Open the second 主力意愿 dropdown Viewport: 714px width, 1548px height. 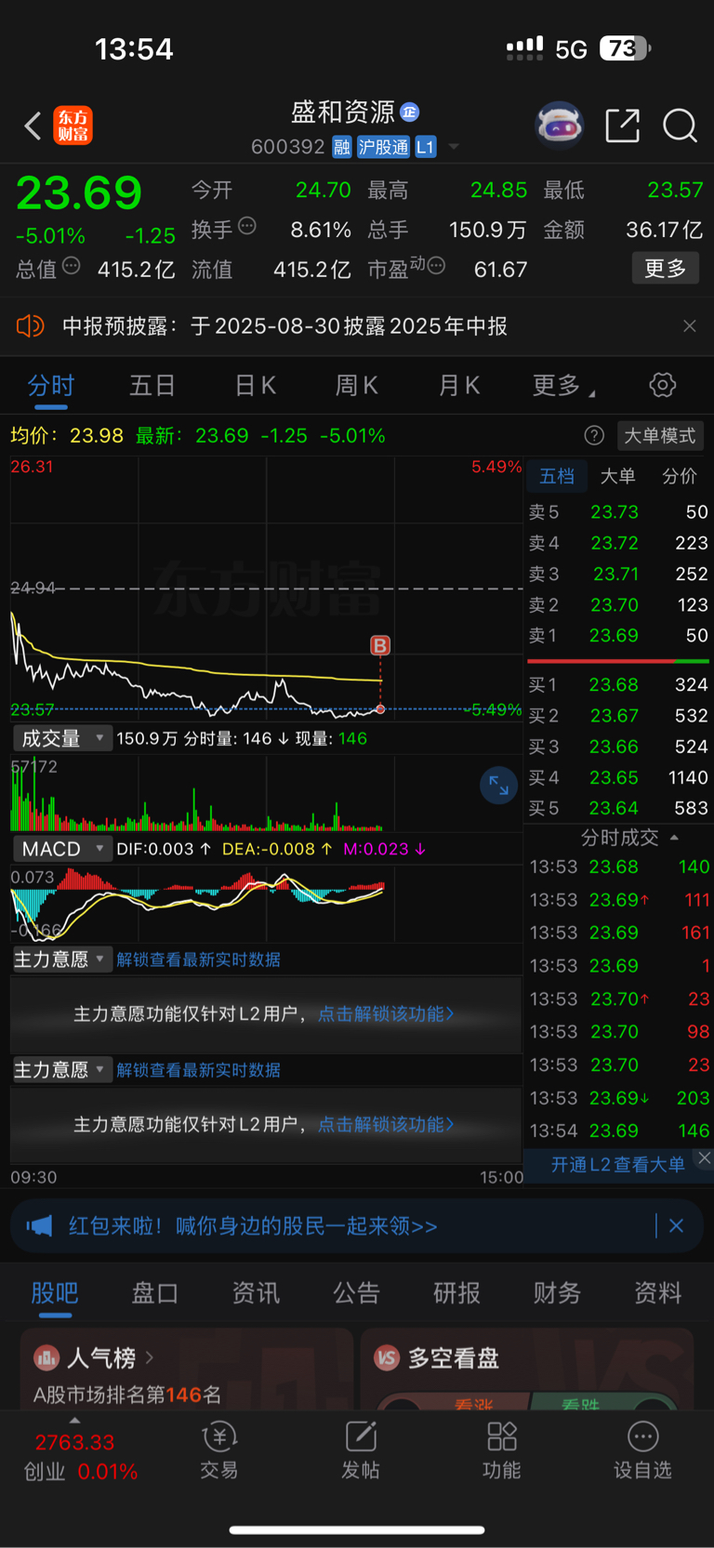coord(62,1070)
